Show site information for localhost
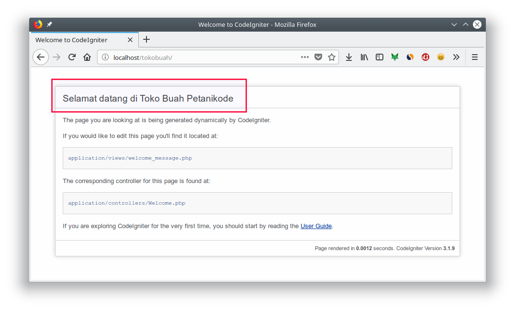 (x=105, y=58)
